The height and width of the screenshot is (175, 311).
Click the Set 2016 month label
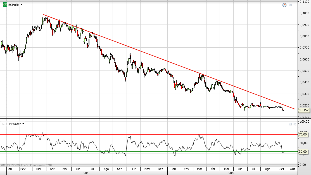[x=282, y=169]
